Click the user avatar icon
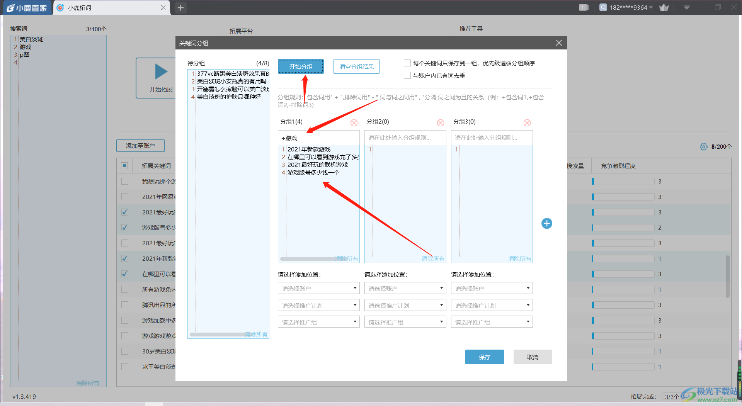Screen dimensions: 742x406 point(603,7)
